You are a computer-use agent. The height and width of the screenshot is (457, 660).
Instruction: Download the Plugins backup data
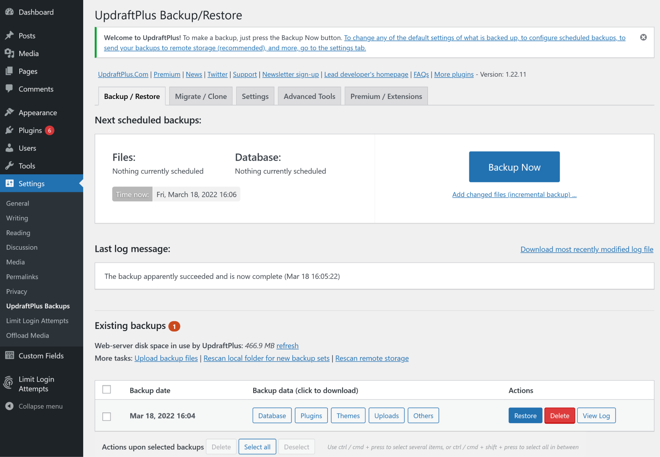point(311,415)
